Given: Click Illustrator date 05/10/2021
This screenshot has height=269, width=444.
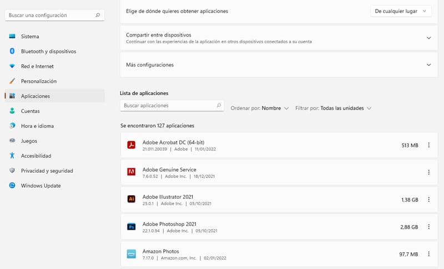Looking at the screenshot, I should pos(200,204).
